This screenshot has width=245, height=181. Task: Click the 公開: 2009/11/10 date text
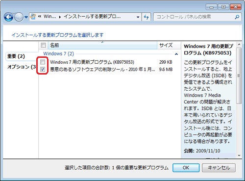202,151
